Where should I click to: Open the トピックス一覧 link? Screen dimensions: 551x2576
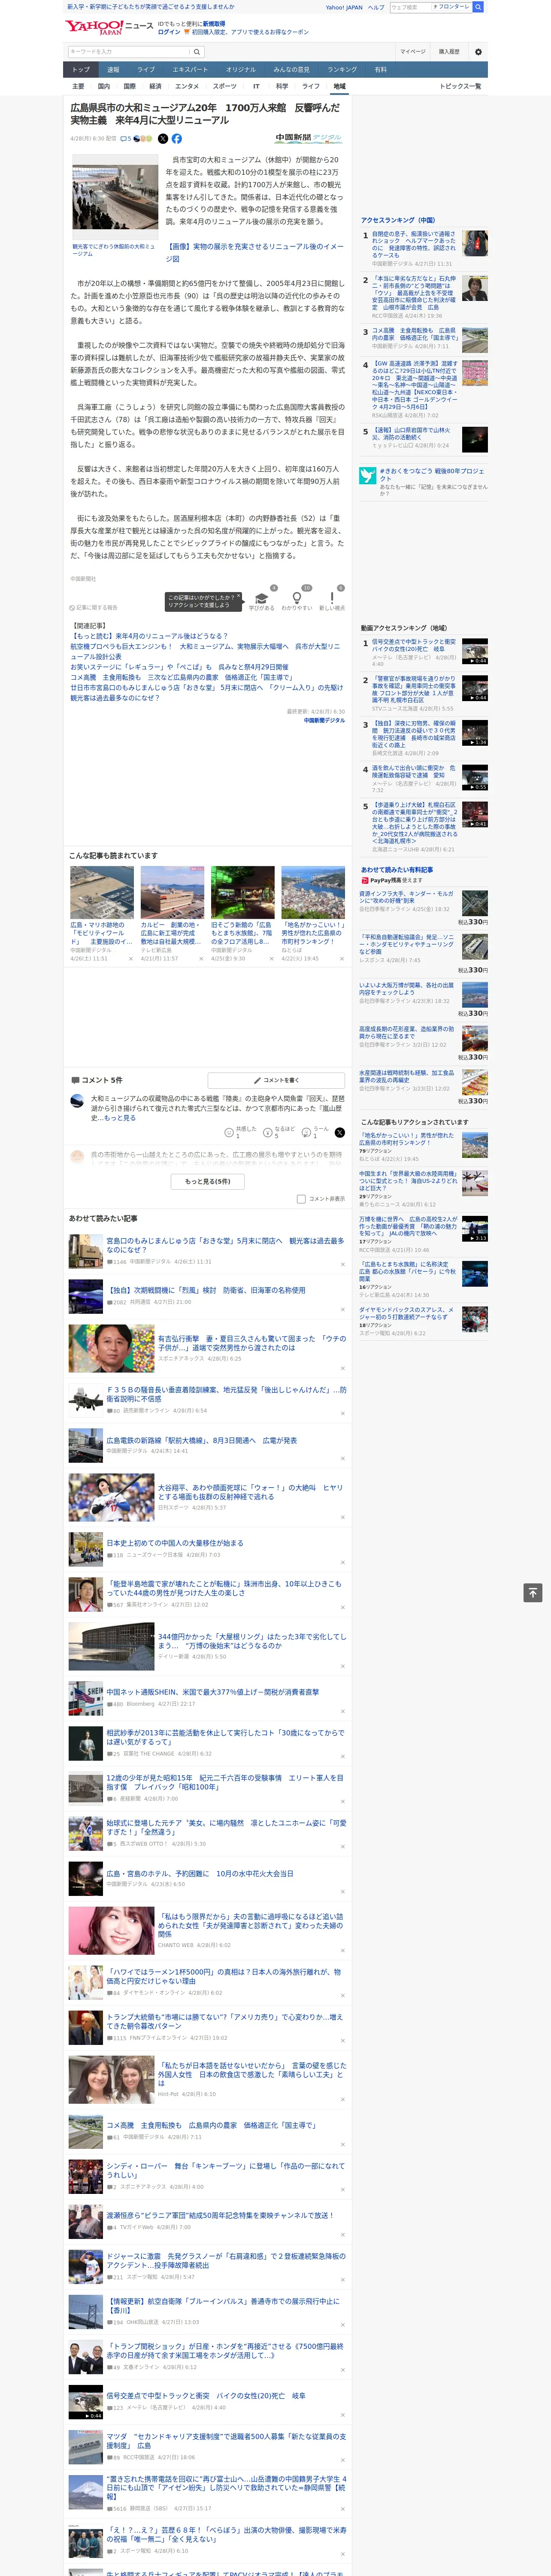click(460, 86)
